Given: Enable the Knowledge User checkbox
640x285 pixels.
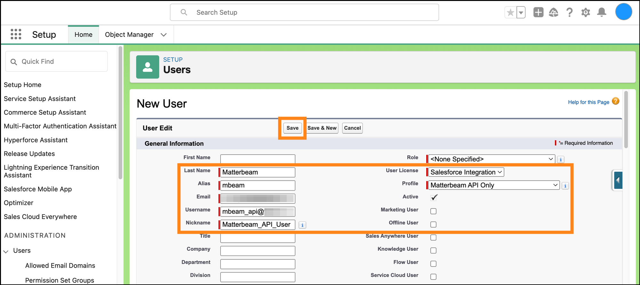Looking at the screenshot, I should pos(433,250).
